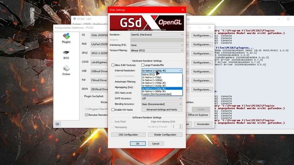The image size is (294, 165).
Task: Click Konfigurieren button for the SPU2 plugin
Action: pyautogui.click(x=202, y=54)
